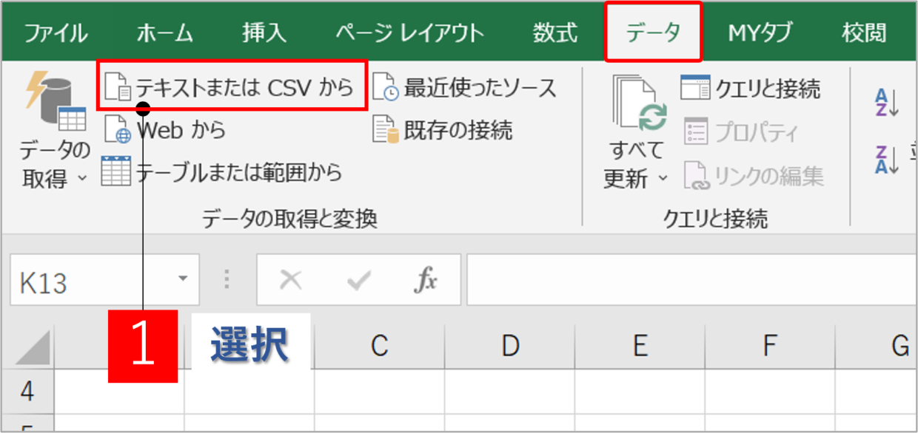This screenshot has height=433, width=918.
Task: Click the テーブルまたは範囲から label
Action: coord(239,172)
